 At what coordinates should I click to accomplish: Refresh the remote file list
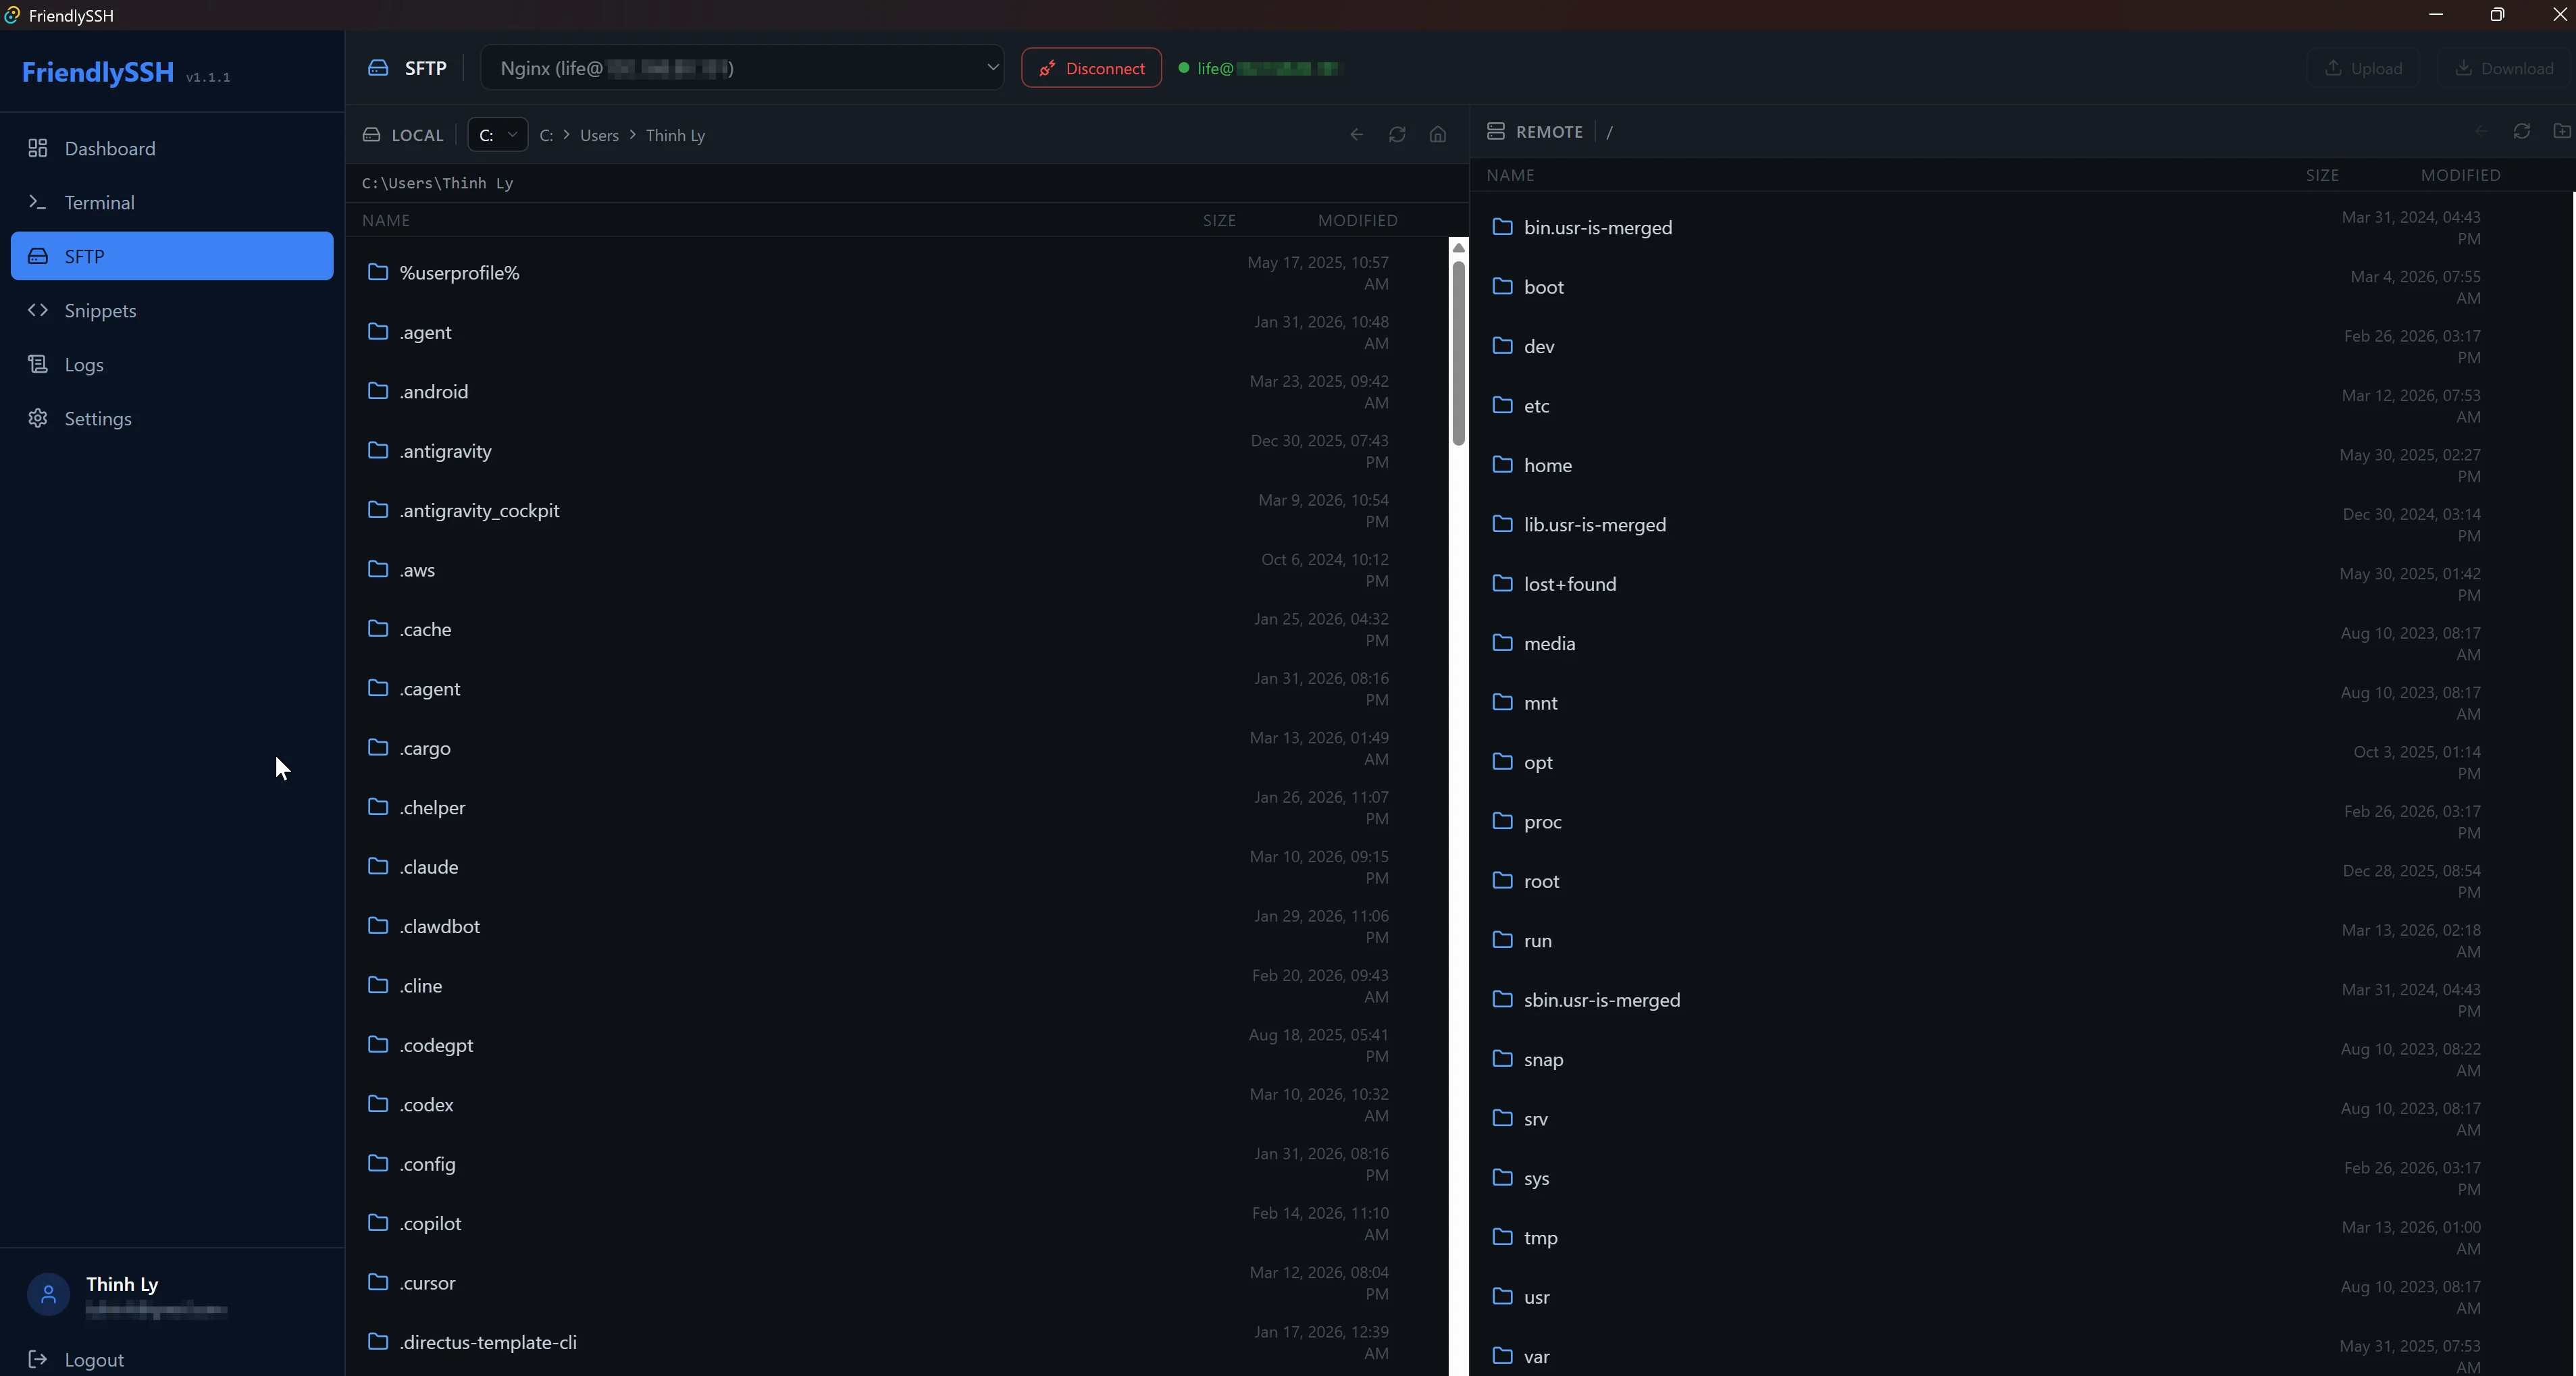(x=2522, y=131)
